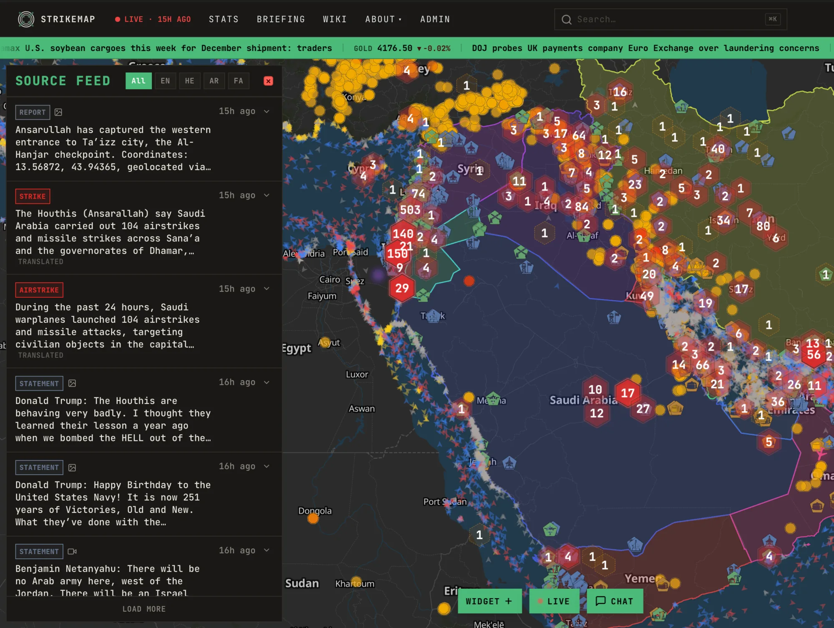Click the orange marker at Dongola

click(313, 519)
